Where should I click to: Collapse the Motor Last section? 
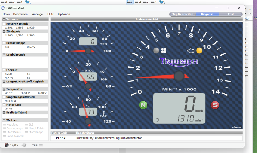coord(4,105)
